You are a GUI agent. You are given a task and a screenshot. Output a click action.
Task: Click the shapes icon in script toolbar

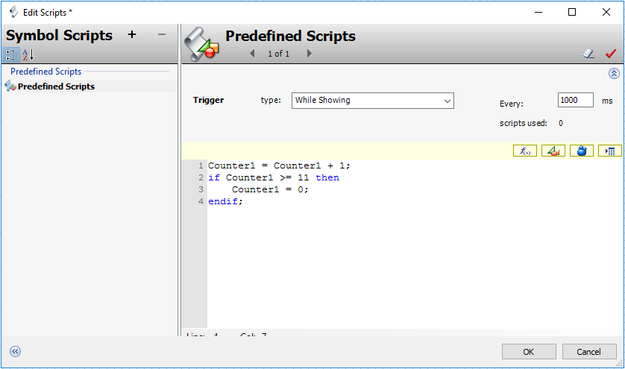[x=553, y=151]
